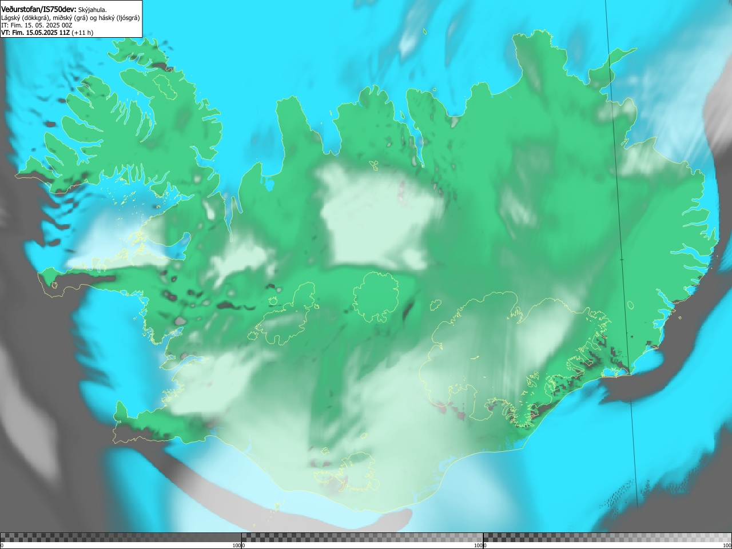The image size is (732, 549).
Task: Click the IT: Fim. 15. 05. 2025 00Z line
Action: 37,25
